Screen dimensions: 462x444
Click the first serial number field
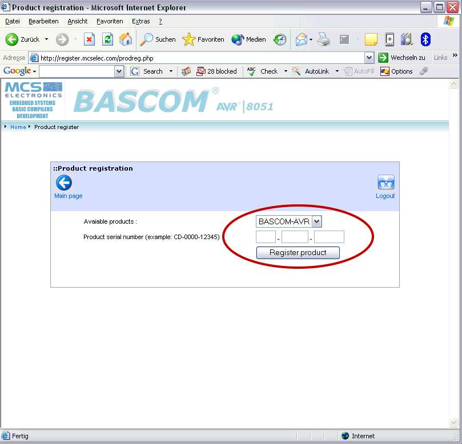point(266,237)
